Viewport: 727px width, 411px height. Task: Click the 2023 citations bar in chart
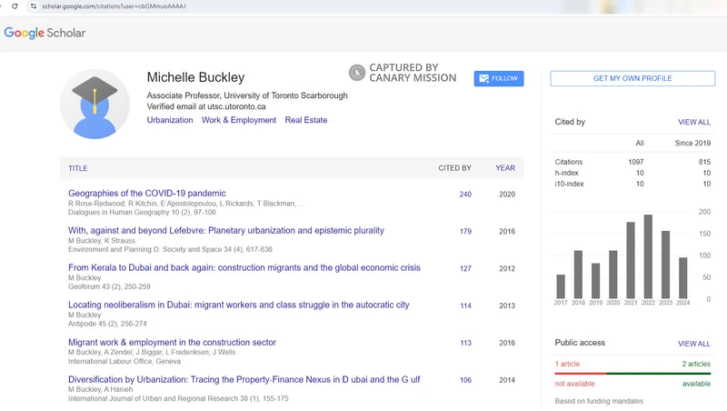665,265
